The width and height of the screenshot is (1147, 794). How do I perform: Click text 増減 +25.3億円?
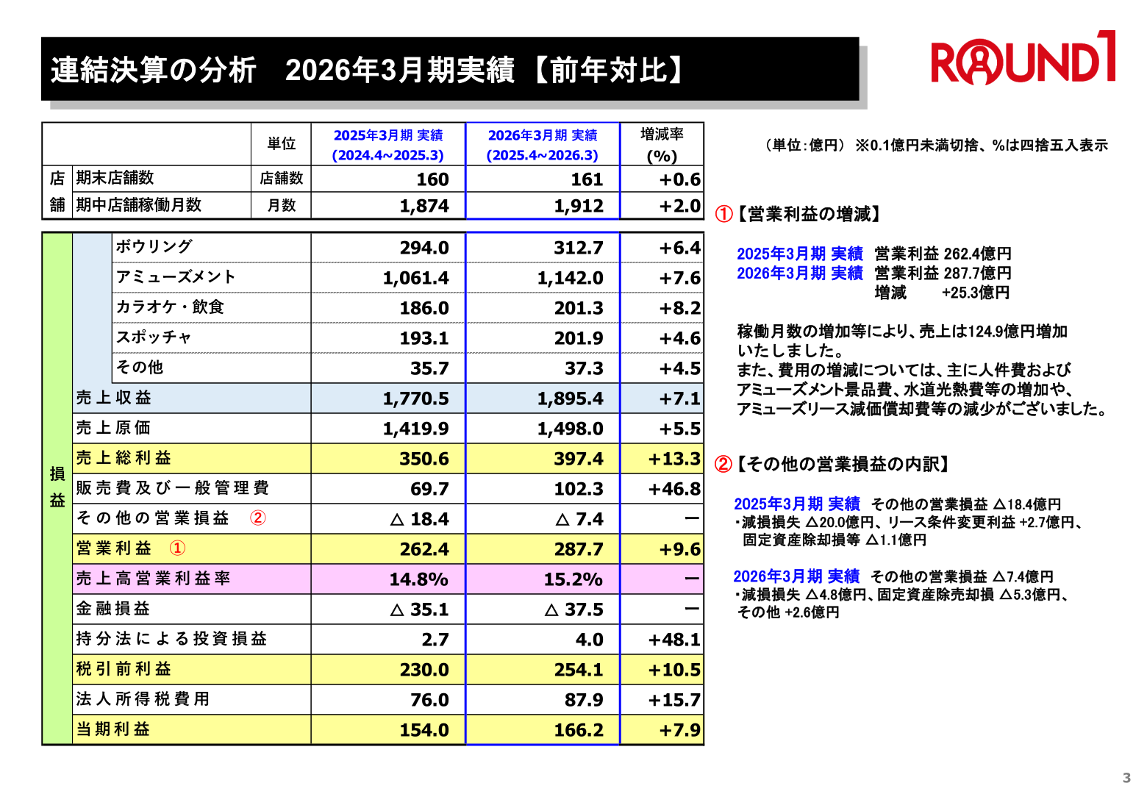point(942,293)
